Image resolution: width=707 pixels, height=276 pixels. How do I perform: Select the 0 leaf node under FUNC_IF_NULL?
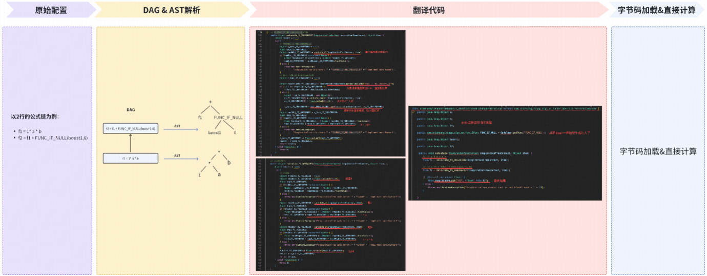(x=235, y=132)
